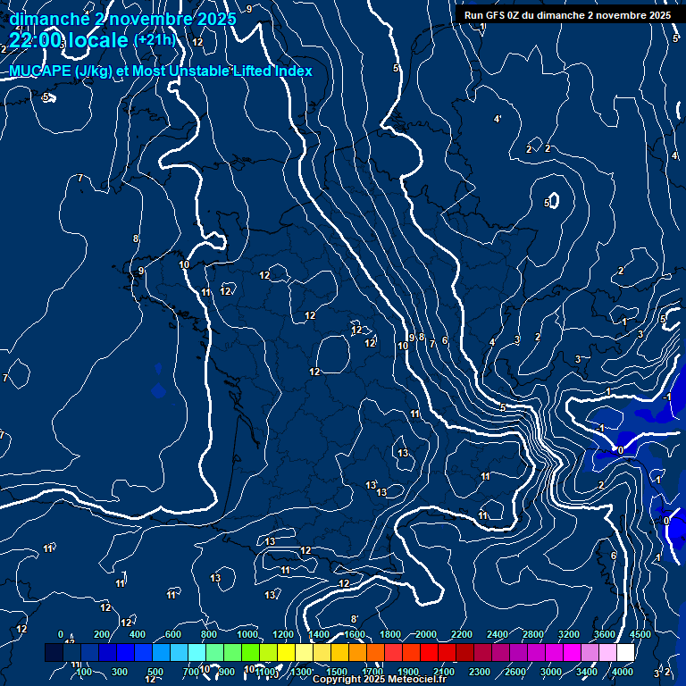686x686 pixels.
Task: Click the '1400' legend scale label
Action: (x=319, y=634)
